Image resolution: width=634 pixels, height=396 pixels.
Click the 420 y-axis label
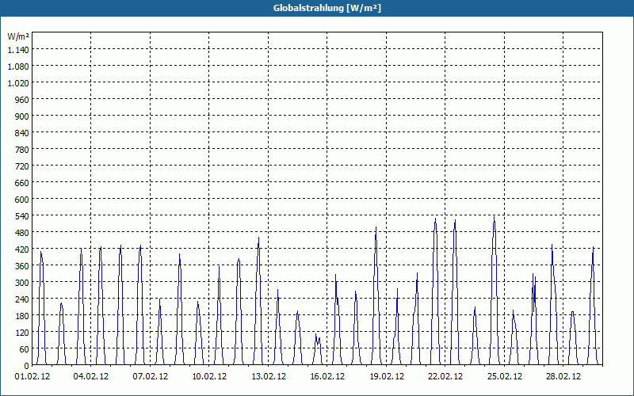[23, 249]
